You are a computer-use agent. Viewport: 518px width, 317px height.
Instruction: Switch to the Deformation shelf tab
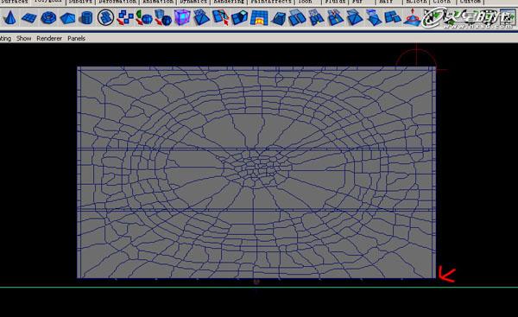tap(117, 2)
